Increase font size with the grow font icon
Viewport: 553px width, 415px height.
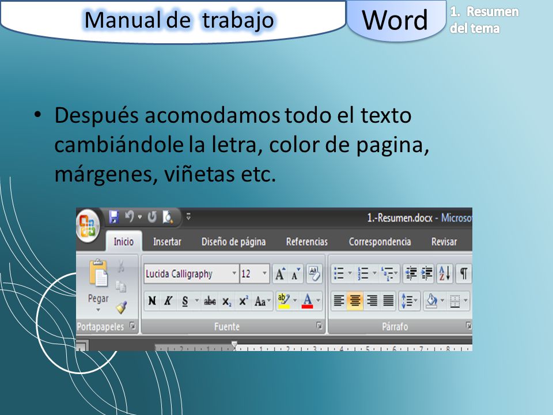pos(281,273)
